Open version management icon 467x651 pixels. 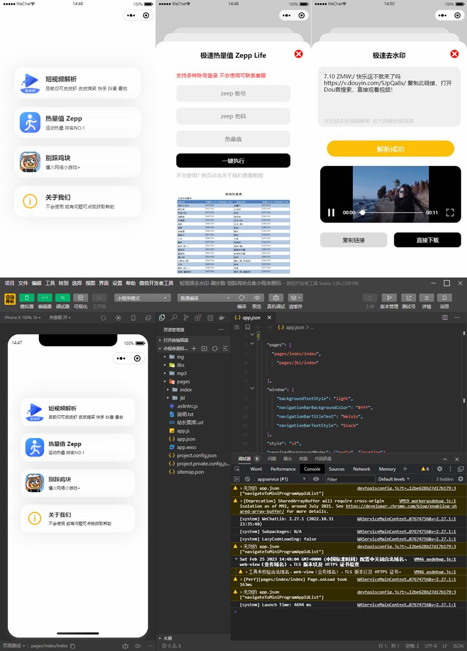coord(389,298)
